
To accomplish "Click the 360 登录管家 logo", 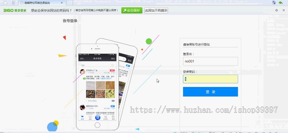I will pos(15,11).
